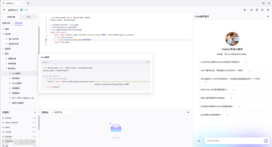
Task: Ask 'Code中怎么使用Workflow的其他节点的能力?'
Action: click(x=232, y=62)
